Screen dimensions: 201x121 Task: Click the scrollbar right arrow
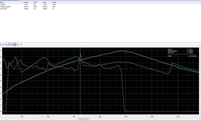200,119
